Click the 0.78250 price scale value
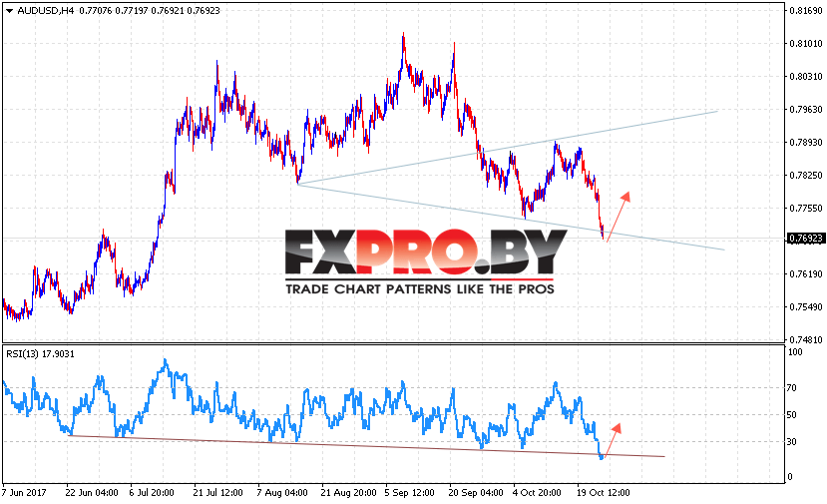Viewport: 827px width, 504px height. point(806,176)
